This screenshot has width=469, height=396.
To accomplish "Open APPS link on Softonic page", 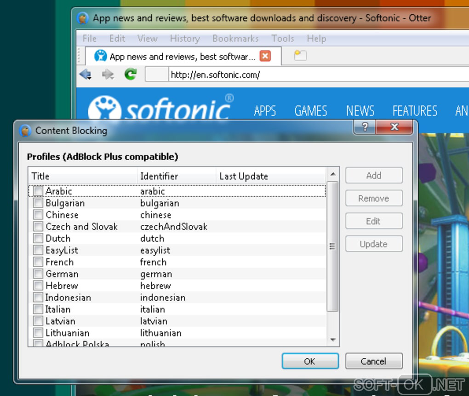I will click(265, 111).
